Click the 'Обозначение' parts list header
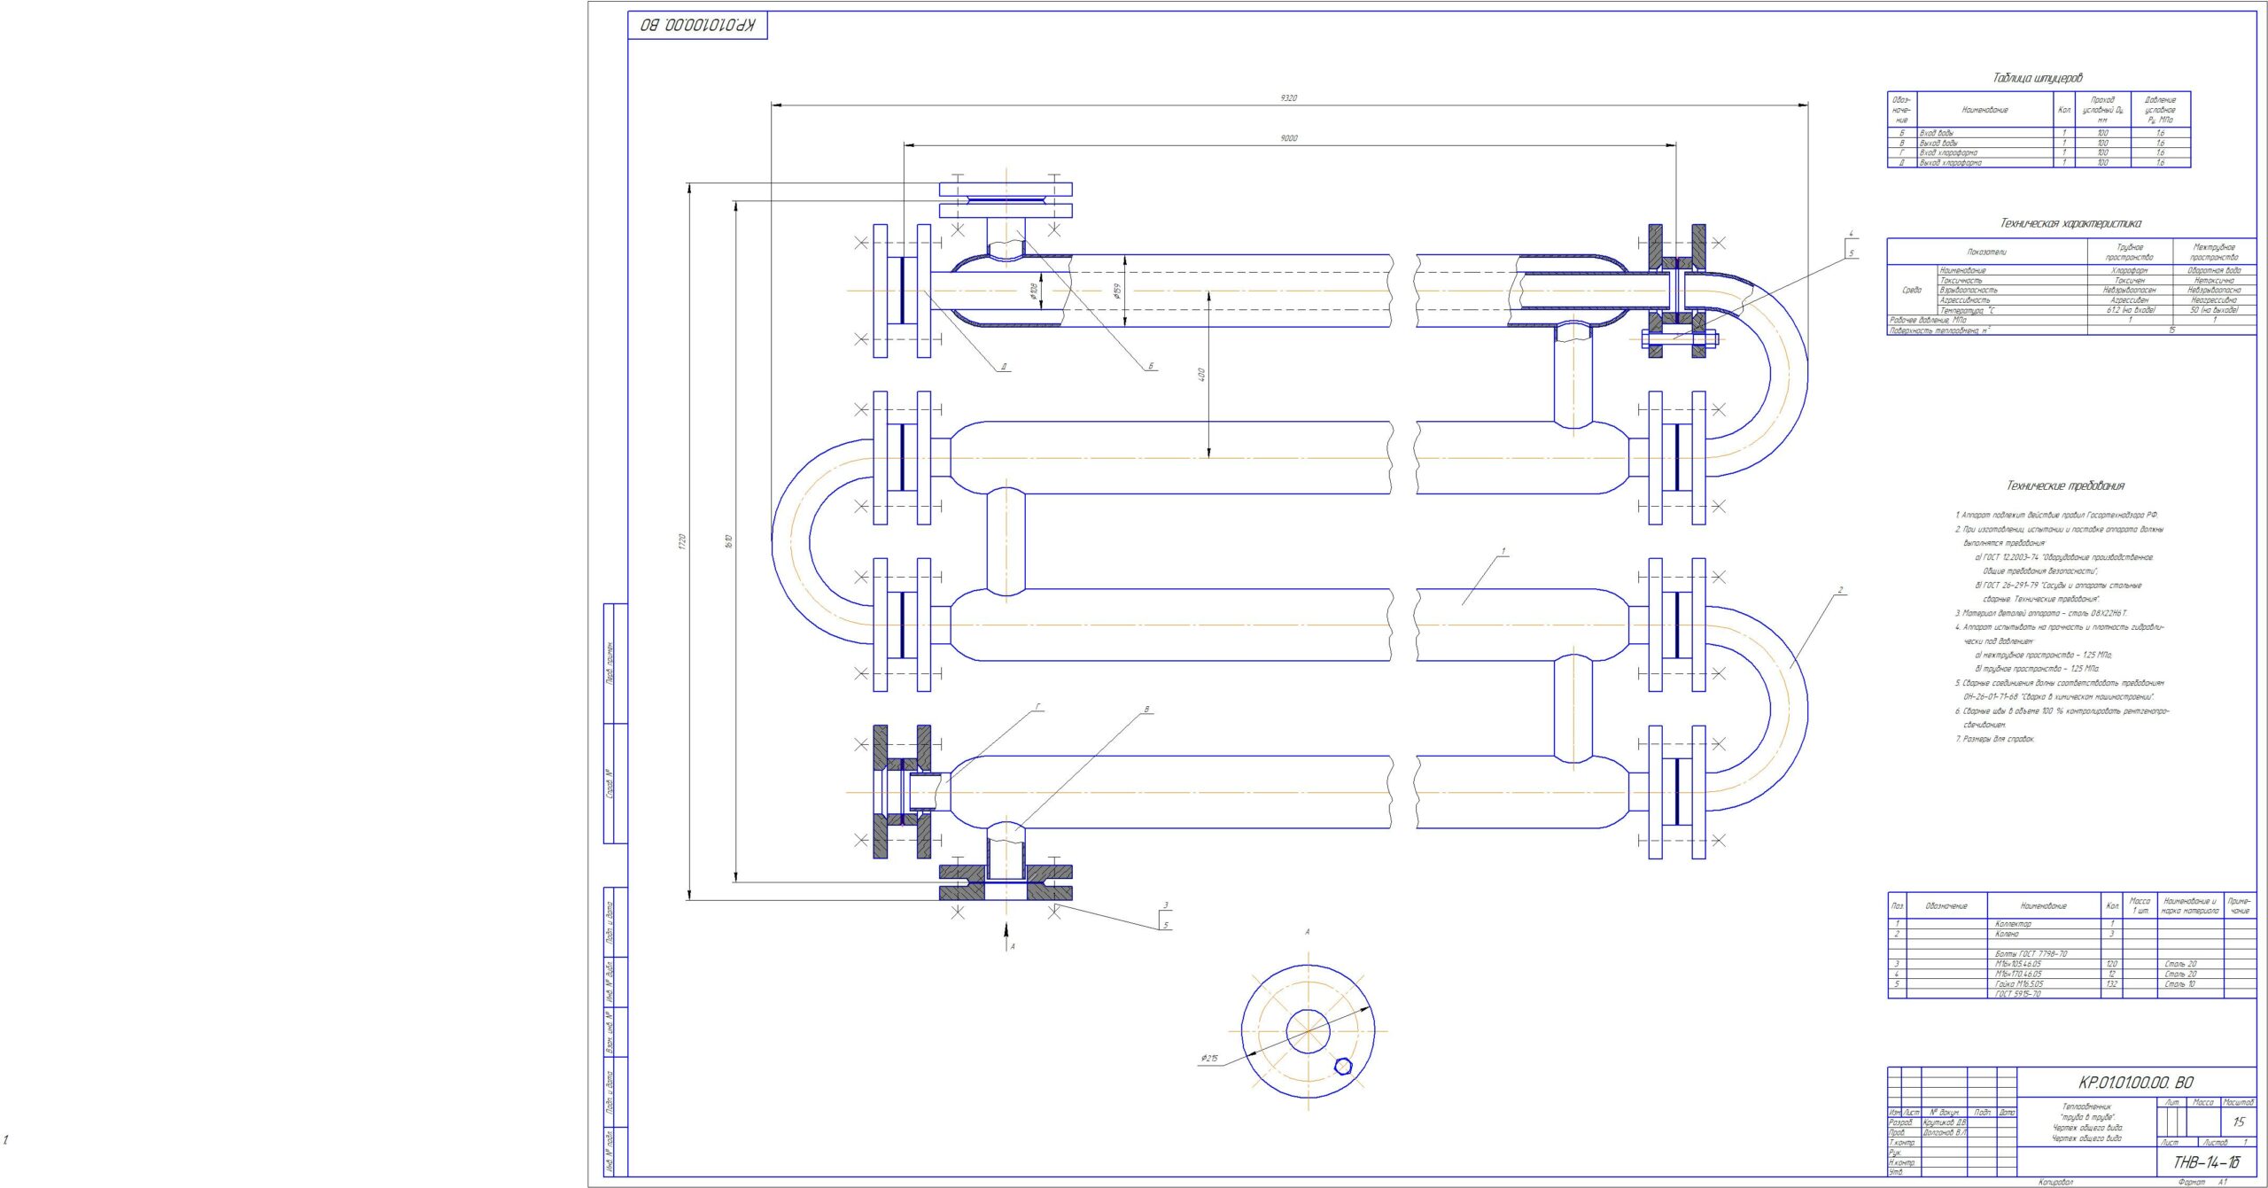Image resolution: width=2268 pixels, height=1188 pixels. click(x=1946, y=906)
